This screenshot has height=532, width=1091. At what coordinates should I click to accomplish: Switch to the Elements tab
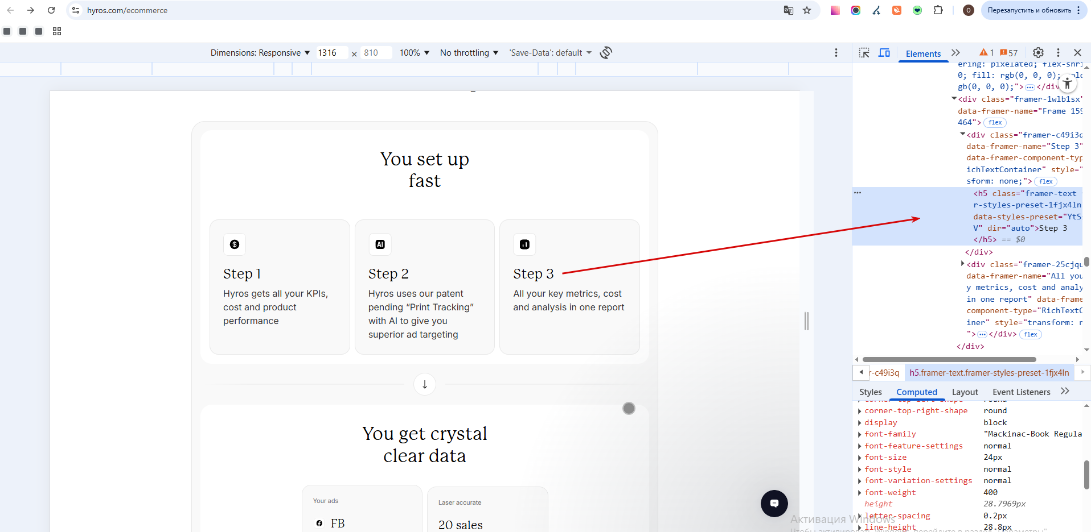tap(923, 53)
